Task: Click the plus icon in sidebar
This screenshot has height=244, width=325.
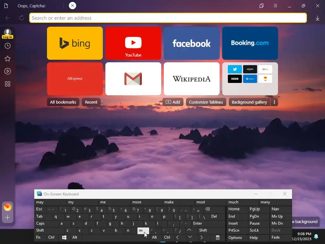Action: click(x=8, y=218)
